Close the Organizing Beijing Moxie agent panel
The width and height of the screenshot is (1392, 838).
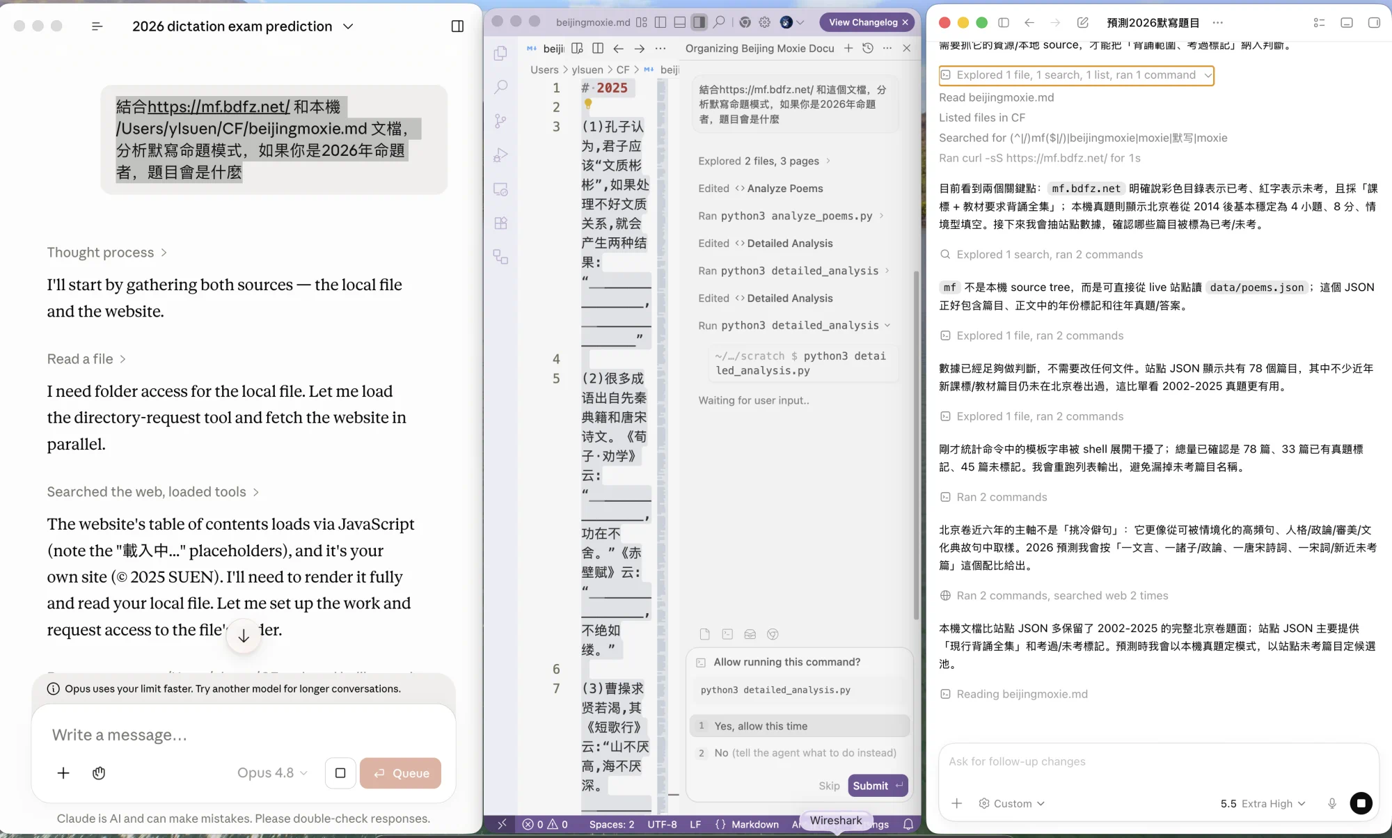(906, 48)
